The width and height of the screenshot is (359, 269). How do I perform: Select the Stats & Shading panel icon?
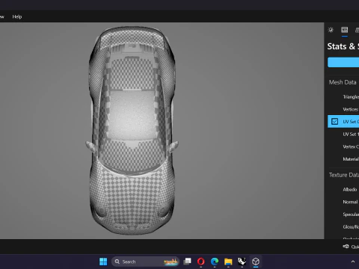click(x=345, y=30)
